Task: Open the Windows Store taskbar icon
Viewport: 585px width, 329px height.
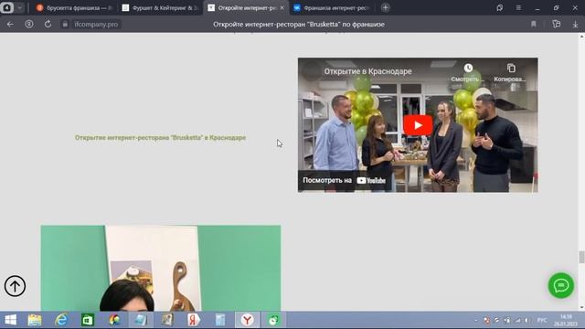Action: pos(88,320)
